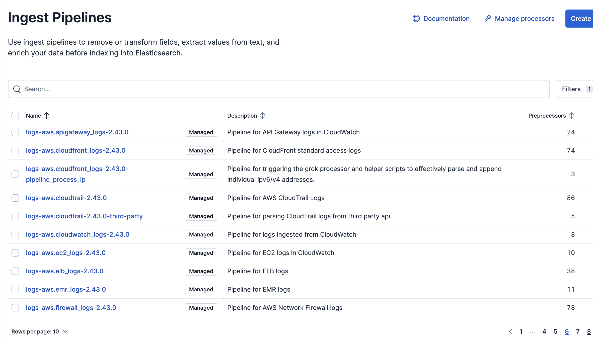
Task: Check the logs-aws.apigateway_logs-2.43.0 row checkbox
Action: (x=15, y=132)
